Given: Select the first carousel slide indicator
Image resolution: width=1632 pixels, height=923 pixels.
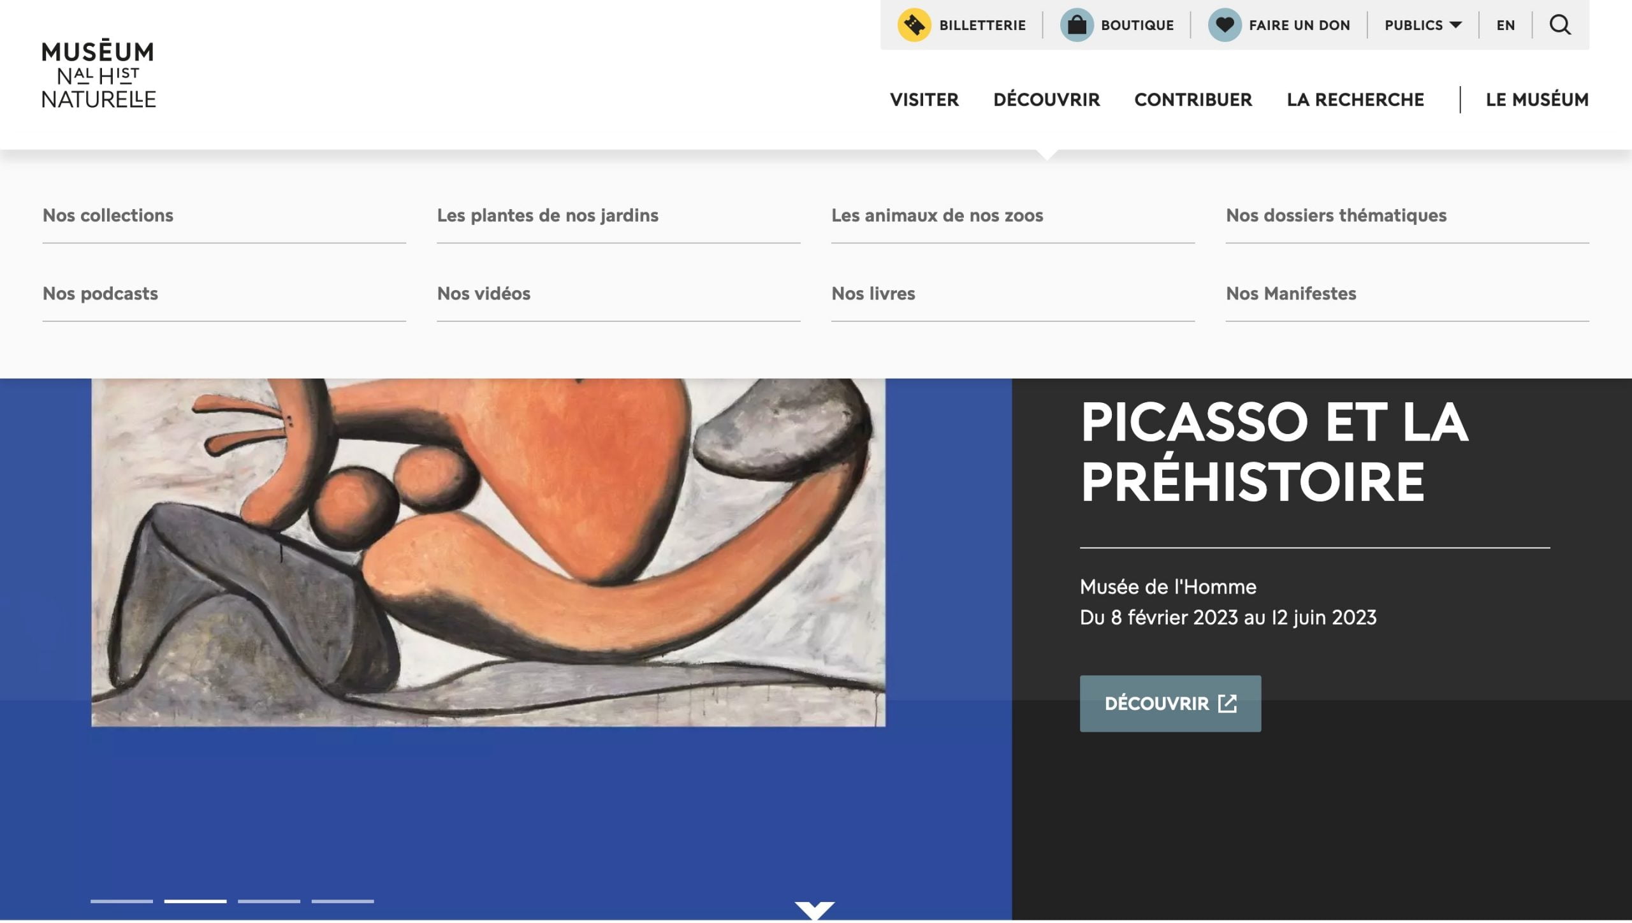Looking at the screenshot, I should [x=122, y=901].
